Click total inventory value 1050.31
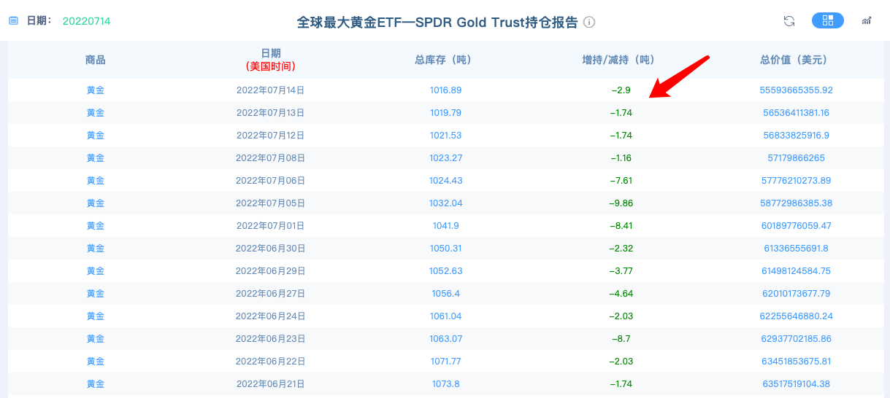Image resolution: width=890 pixels, height=398 pixels. [445, 249]
